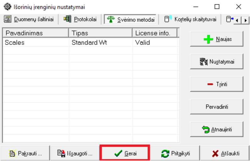Confirm with the green checkmark Gerai button
Screen dimensions: 250x161
pyautogui.click(x=125, y=153)
